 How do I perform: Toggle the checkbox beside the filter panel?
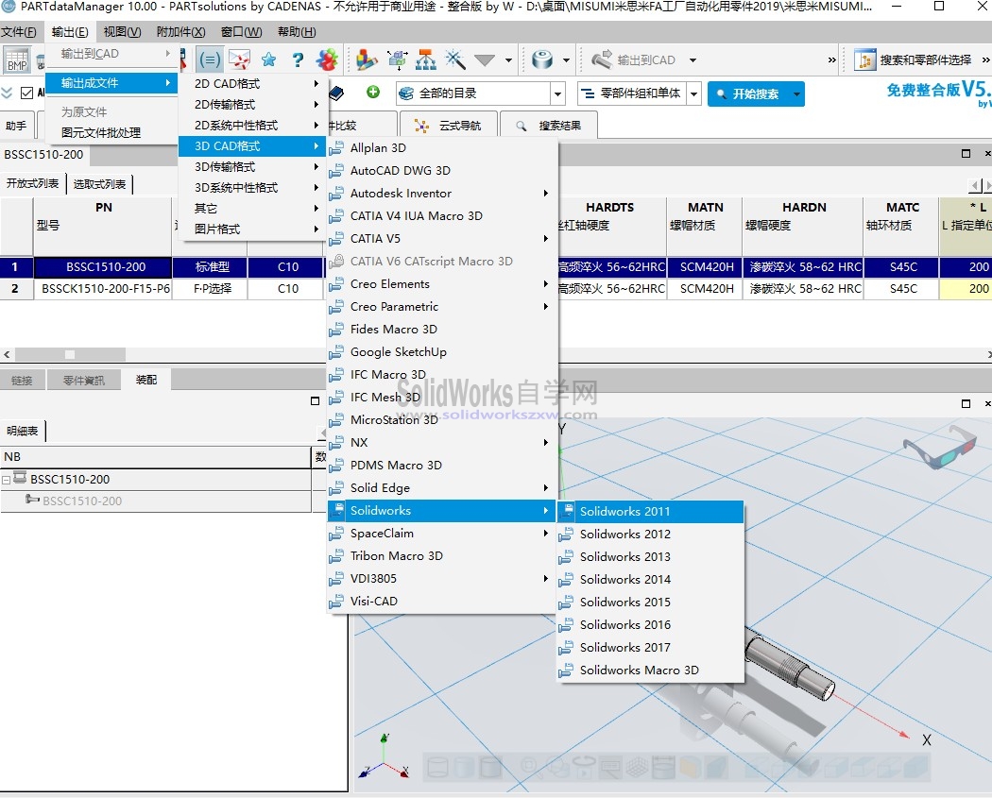click(27, 93)
